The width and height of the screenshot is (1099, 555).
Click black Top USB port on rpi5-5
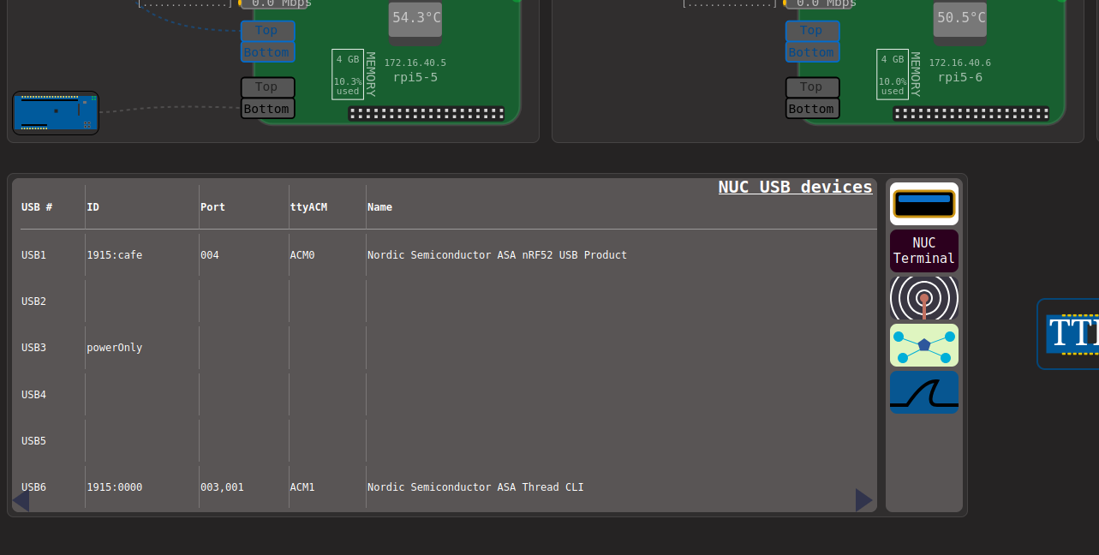coord(267,87)
